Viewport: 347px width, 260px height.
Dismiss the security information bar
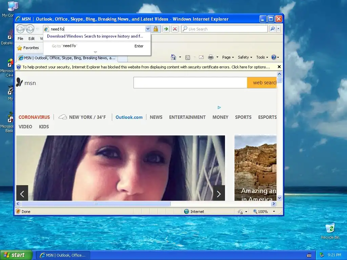tap(279, 67)
